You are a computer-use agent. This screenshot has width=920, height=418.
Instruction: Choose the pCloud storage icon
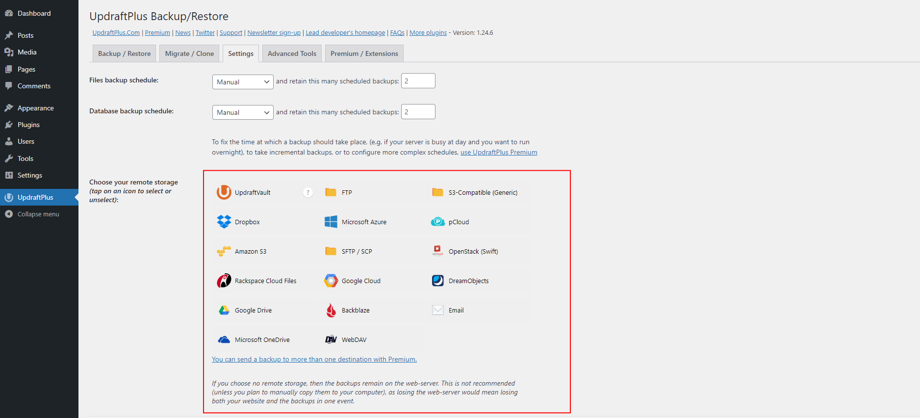click(438, 222)
